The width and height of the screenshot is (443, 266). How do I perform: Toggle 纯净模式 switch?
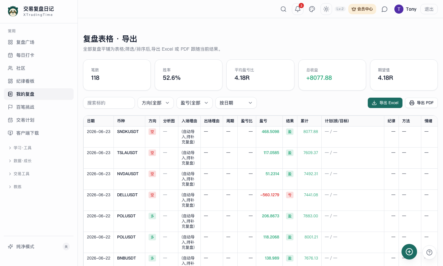66,247
